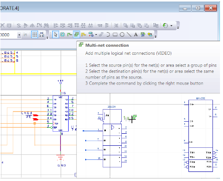Open the connector tool dropdown arrow
The height and width of the screenshot is (181, 223).
[x=96, y=35]
